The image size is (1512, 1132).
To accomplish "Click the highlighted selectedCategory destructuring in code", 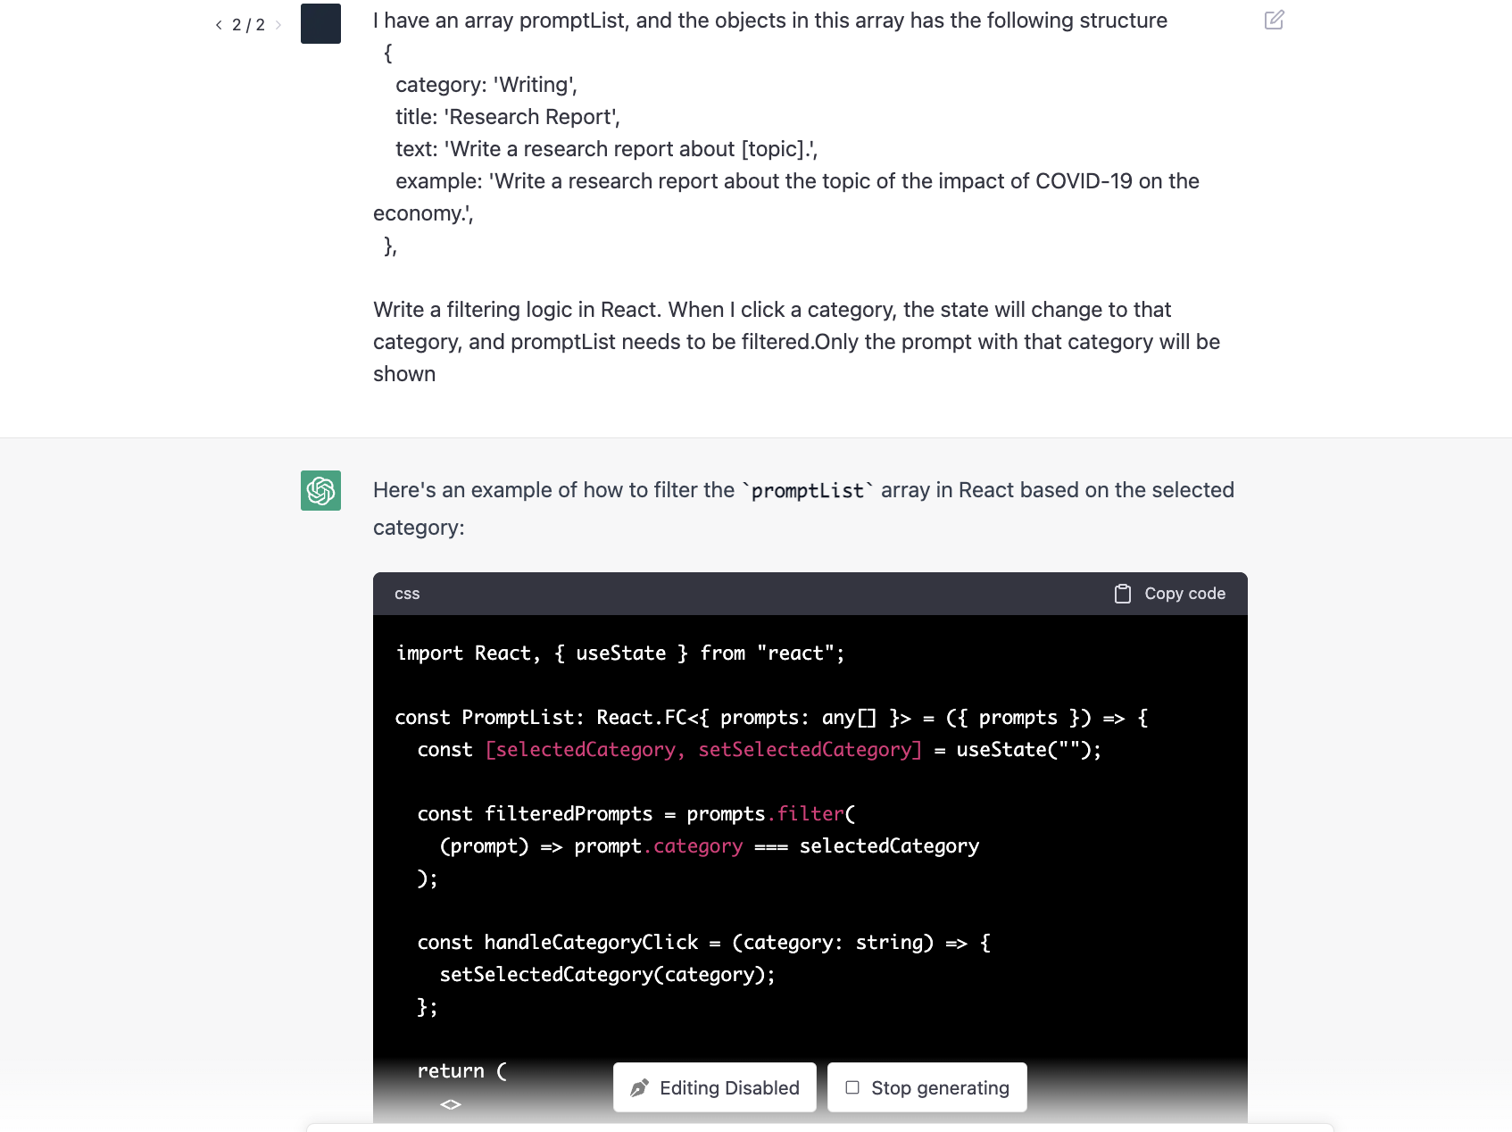I will (703, 750).
